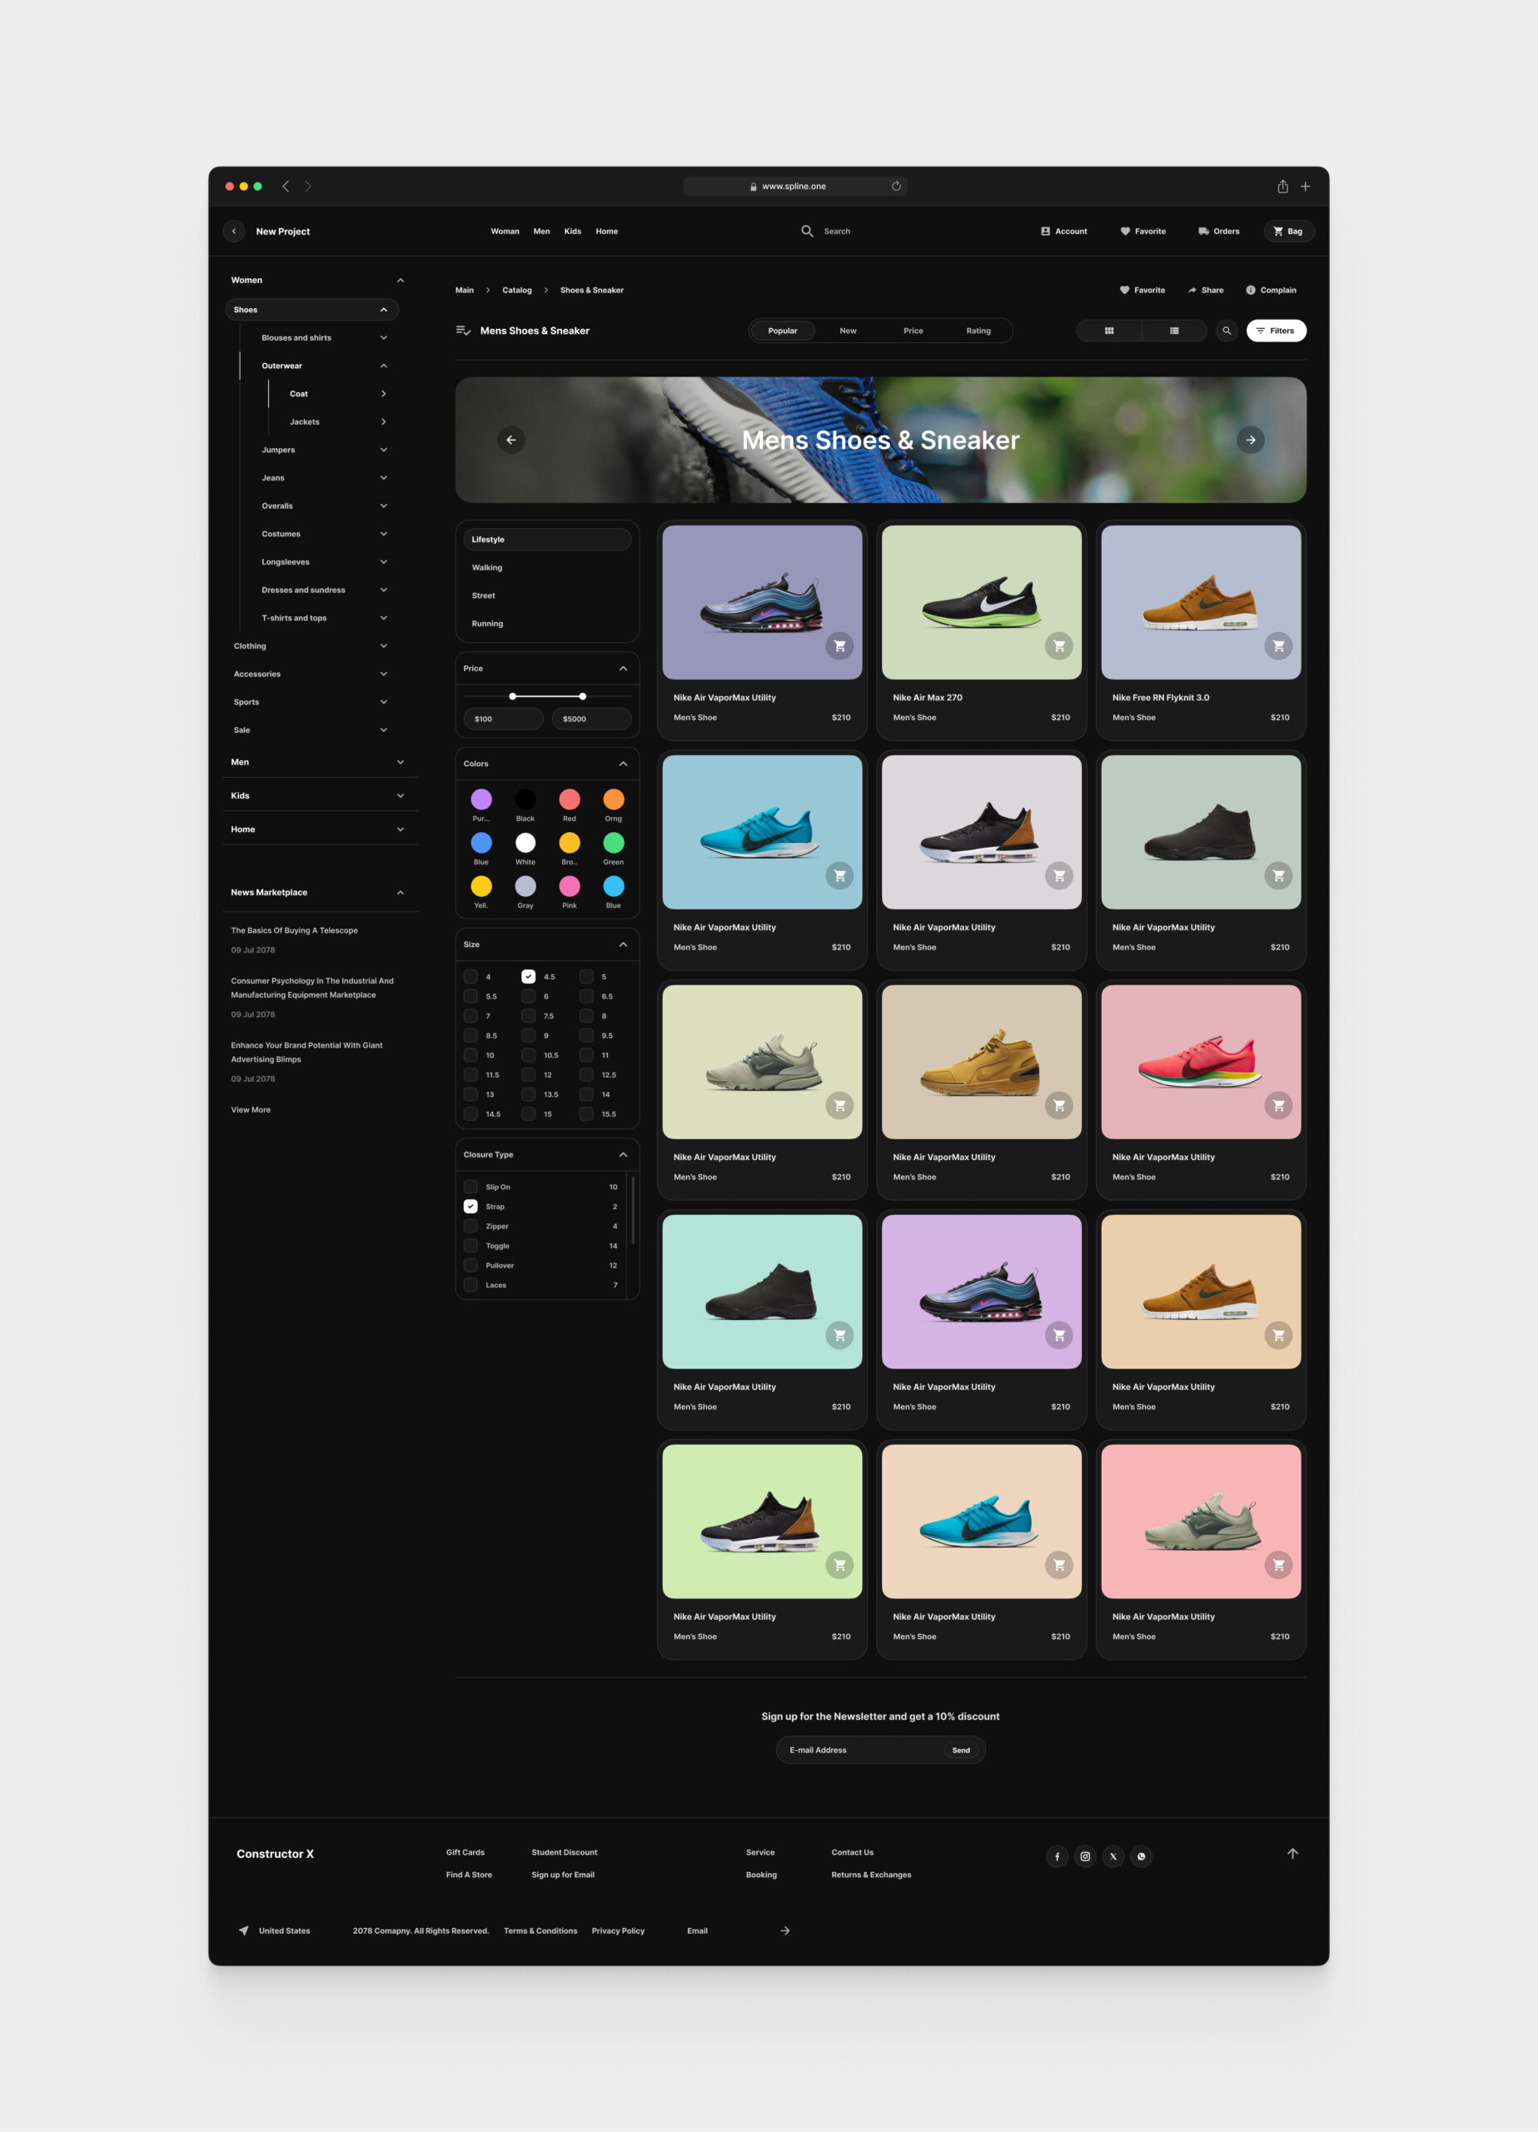Collapse the Colors filter panel

[622, 764]
